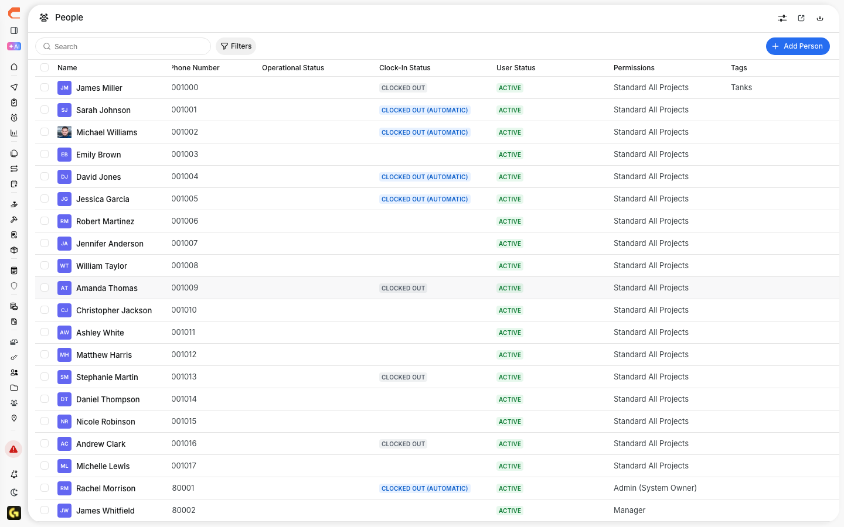Sort by the Operational Status column header
This screenshot has width=844, height=527.
[x=293, y=68]
